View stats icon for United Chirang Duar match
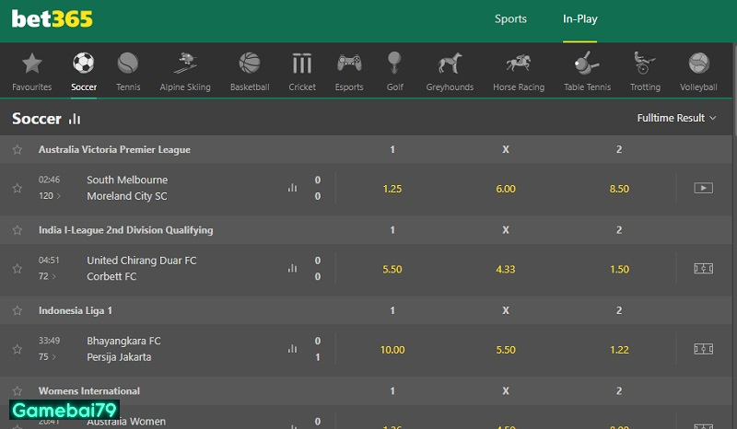 click(x=292, y=269)
